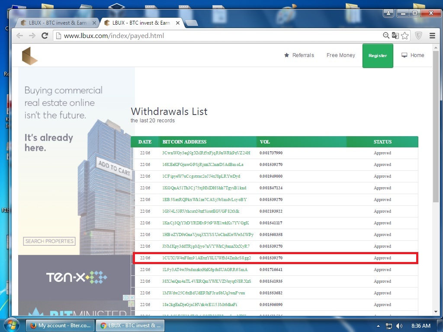Click the volume value 0.002193922
This screenshot has height=332, width=443.
(x=271, y=211)
